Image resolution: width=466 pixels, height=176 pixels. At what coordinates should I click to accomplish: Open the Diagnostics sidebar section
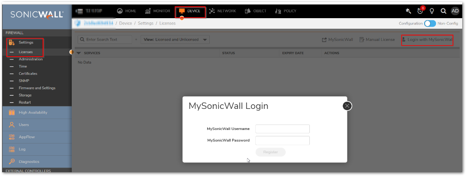pyautogui.click(x=29, y=162)
